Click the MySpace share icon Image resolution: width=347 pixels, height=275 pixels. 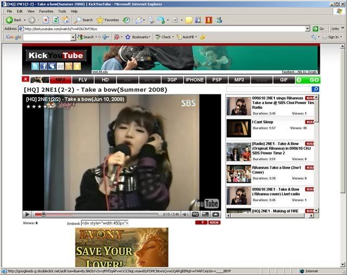point(52,66)
